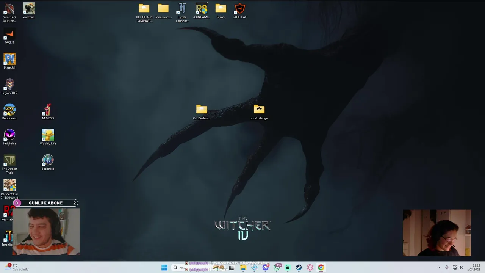Launch the Voidtrain desktop shortcut
This screenshot has height=273, width=485.
(28, 11)
